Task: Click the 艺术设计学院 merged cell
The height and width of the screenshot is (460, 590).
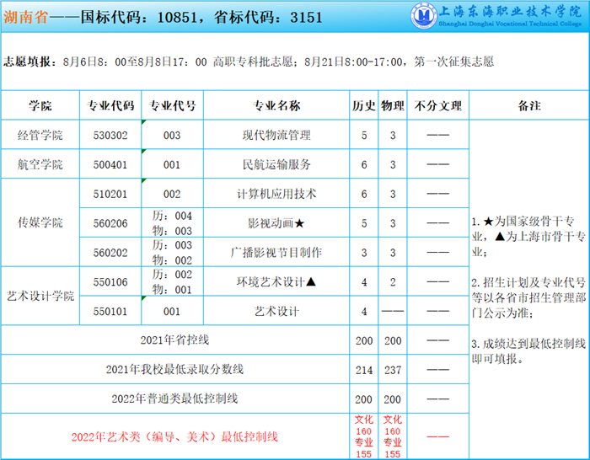Action: (x=40, y=297)
